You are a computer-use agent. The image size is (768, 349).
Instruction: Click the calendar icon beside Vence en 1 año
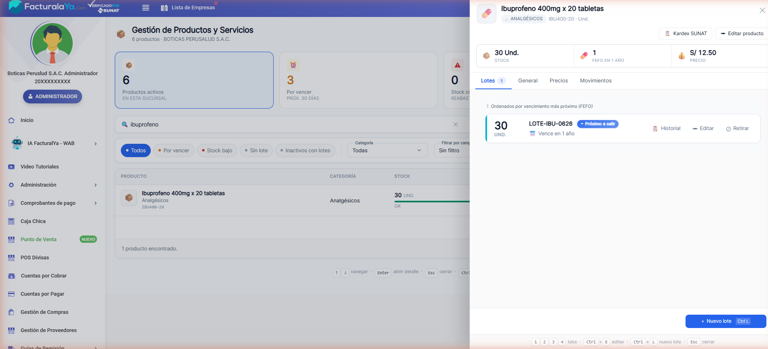coord(532,134)
